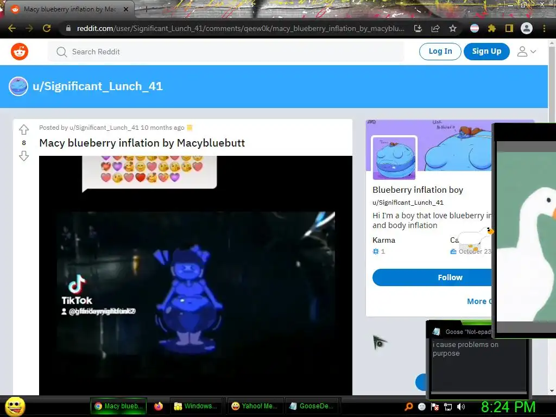This screenshot has width=556, height=417.
Task: Toggle the browser side panel icon
Action: [x=509, y=28]
